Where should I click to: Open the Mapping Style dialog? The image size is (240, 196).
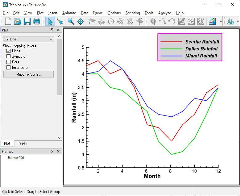pos(28,74)
